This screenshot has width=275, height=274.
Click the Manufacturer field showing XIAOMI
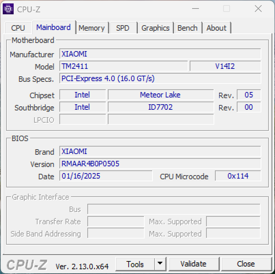coord(160,54)
